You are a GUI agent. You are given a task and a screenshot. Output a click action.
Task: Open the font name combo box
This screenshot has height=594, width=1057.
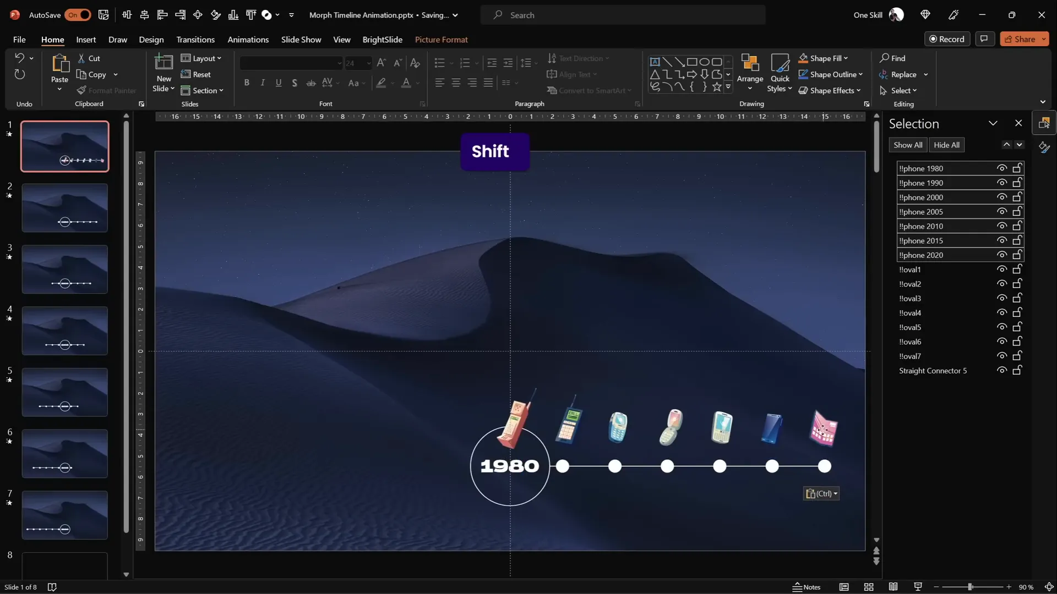pyautogui.click(x=291, y=63)
